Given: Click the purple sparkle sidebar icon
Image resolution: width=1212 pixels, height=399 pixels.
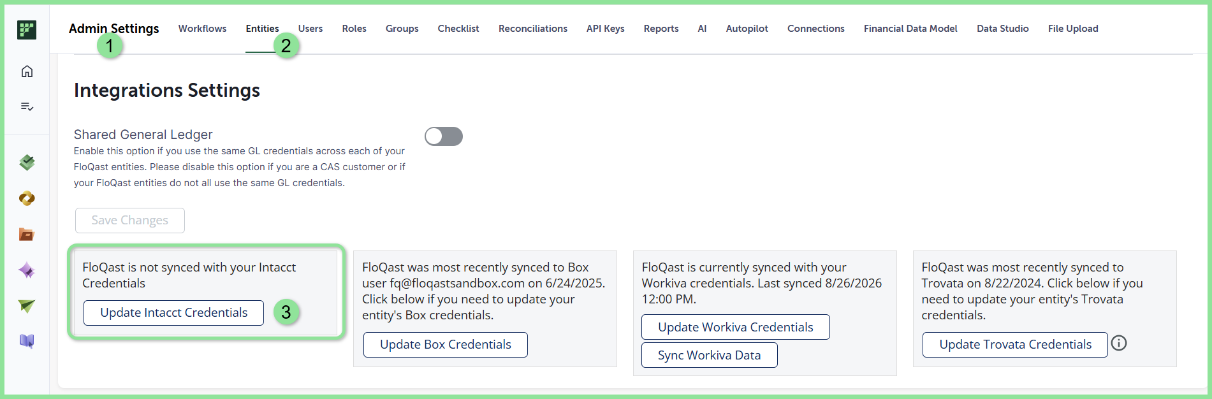Looking at the screenshot, I should 27,270.
